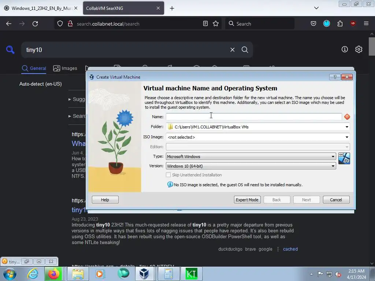Screen dimensions: 375x281
Task: Switch to Firefox in the taskbar
Action: coord(54,274)
